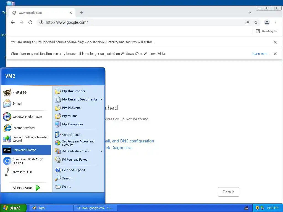This screenshot has height=212, width=283.
Task: Open the Run... dialog
Action: (x=78, y=187)
